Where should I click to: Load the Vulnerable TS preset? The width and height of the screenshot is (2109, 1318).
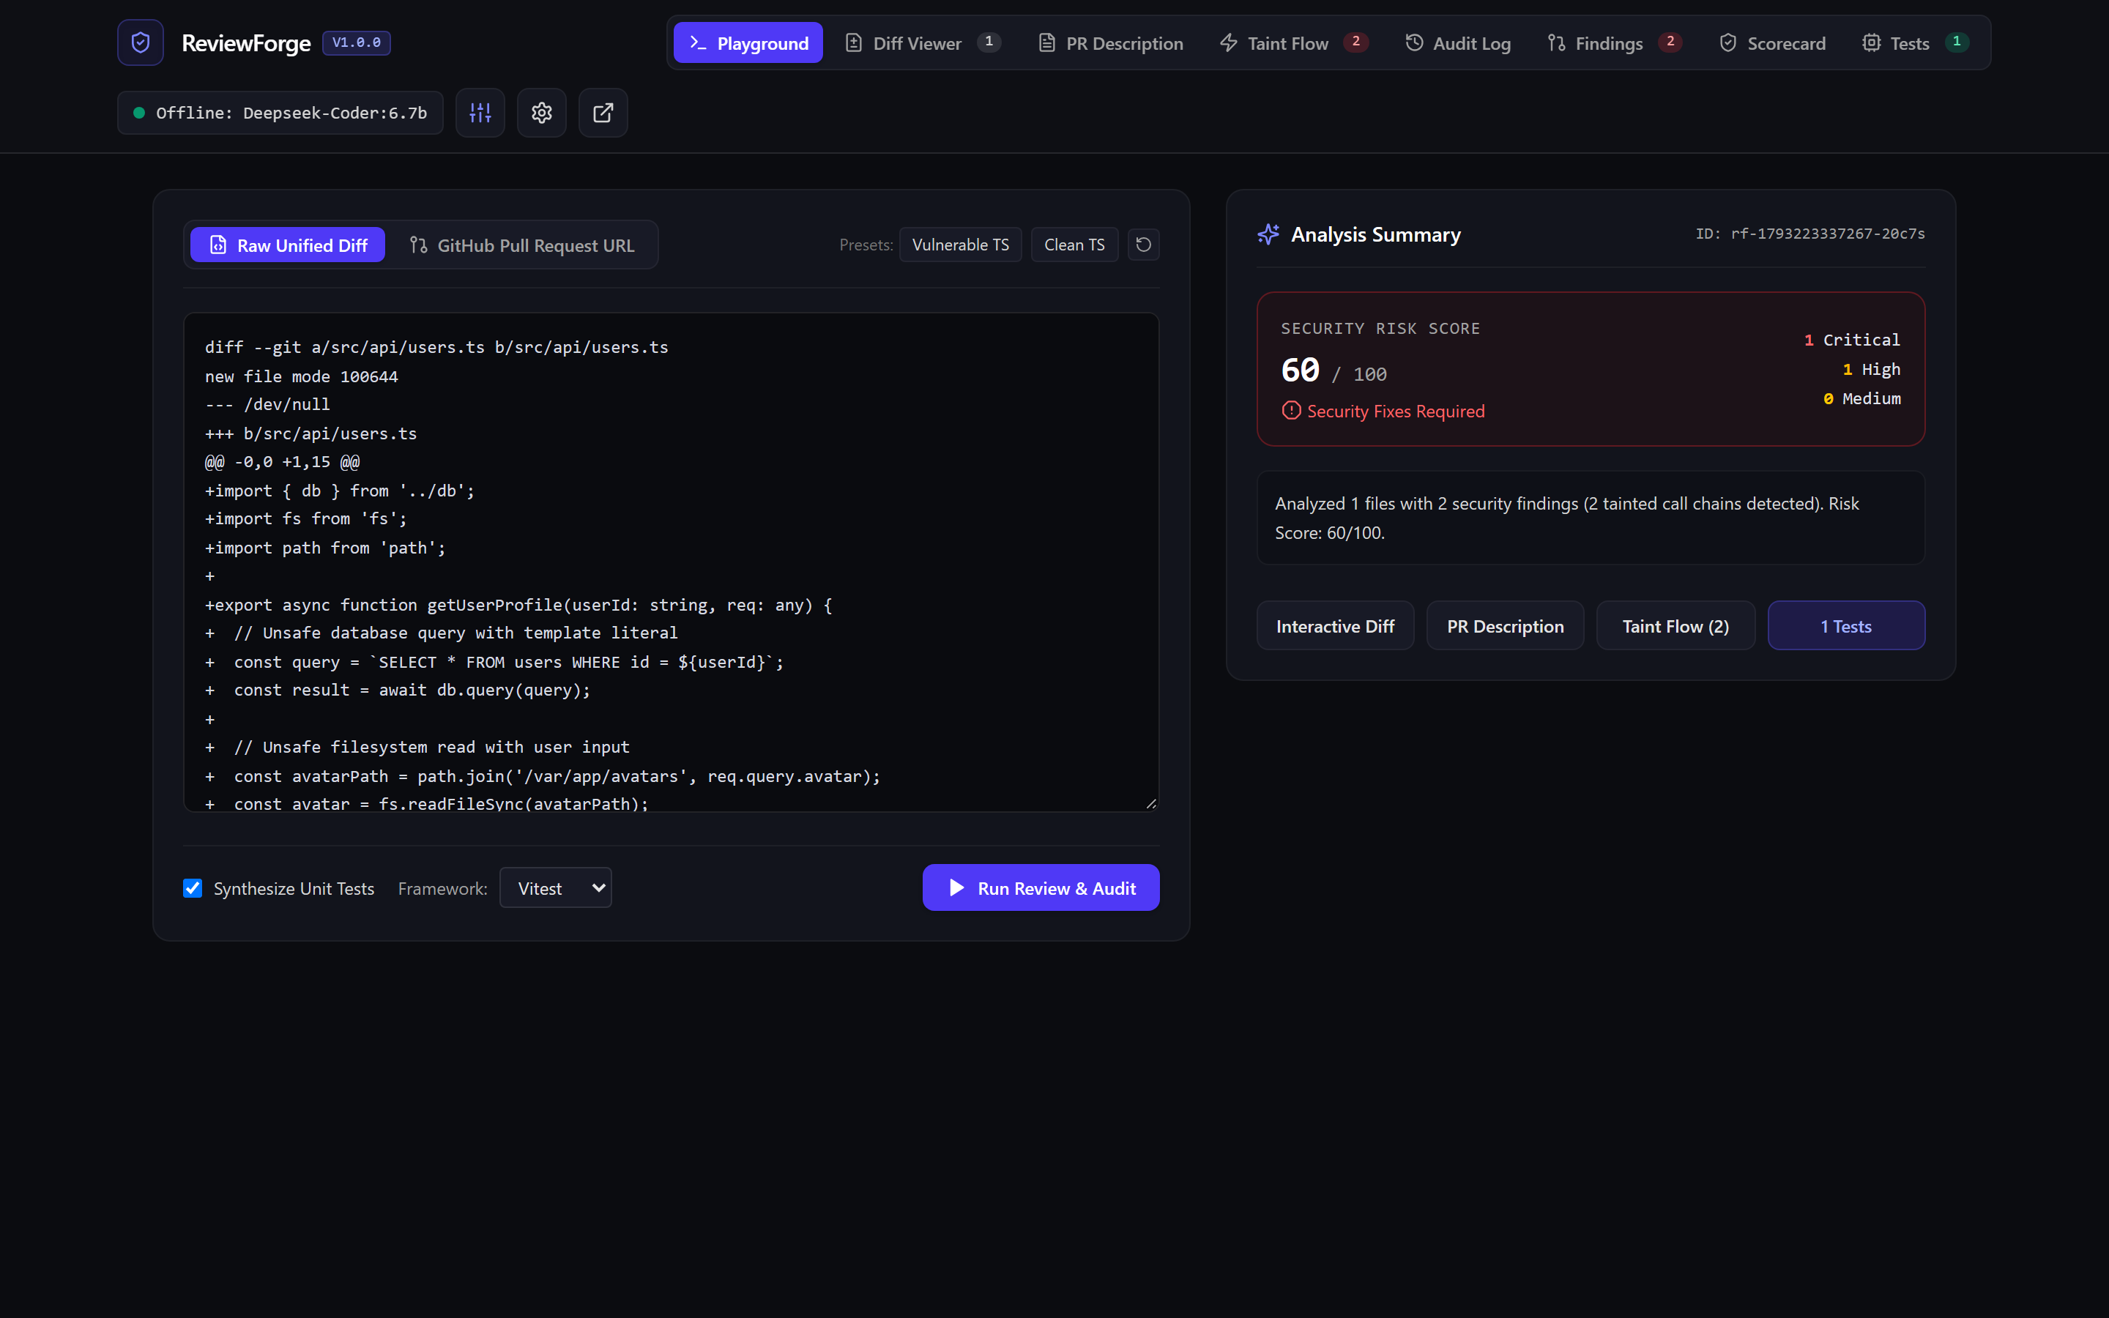point(960,245)
